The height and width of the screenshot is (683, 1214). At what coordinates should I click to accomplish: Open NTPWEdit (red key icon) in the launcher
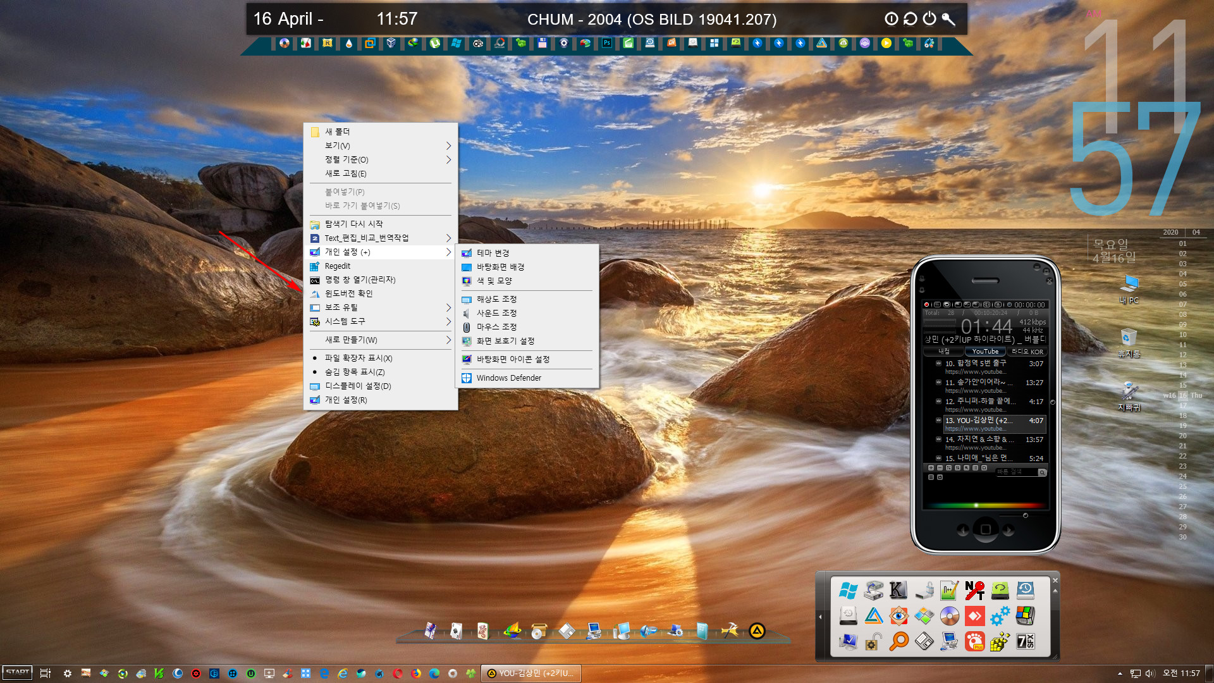coord(974,591)
